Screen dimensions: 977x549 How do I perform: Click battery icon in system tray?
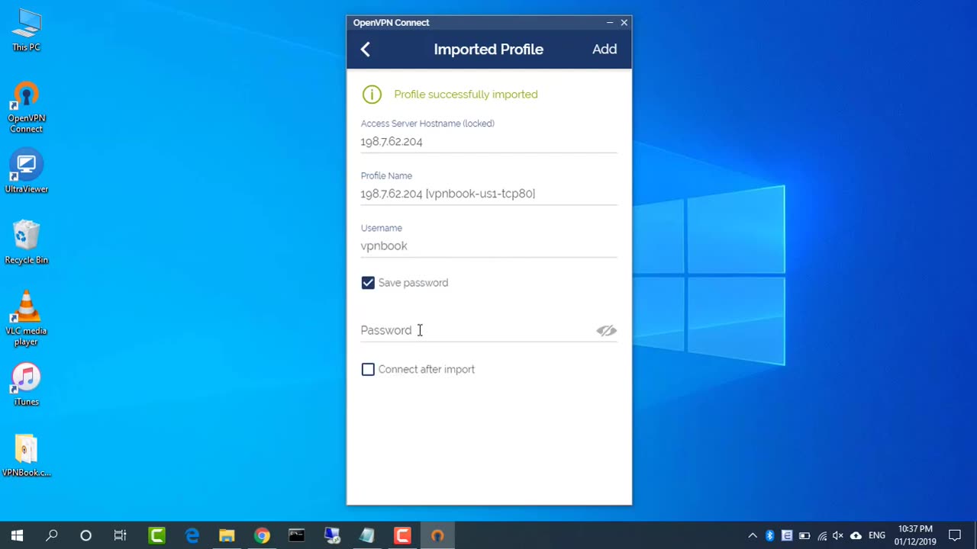coord(804,535)
